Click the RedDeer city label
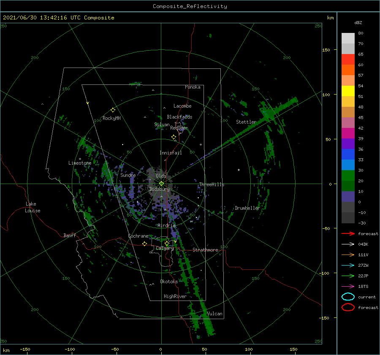The width and height of the screenshot is (380, 355). [179, 128]
